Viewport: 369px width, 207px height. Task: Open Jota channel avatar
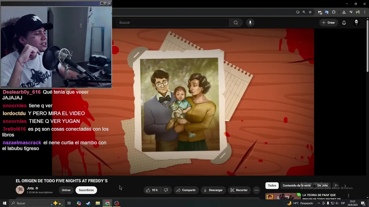click(x=20, y=190)
